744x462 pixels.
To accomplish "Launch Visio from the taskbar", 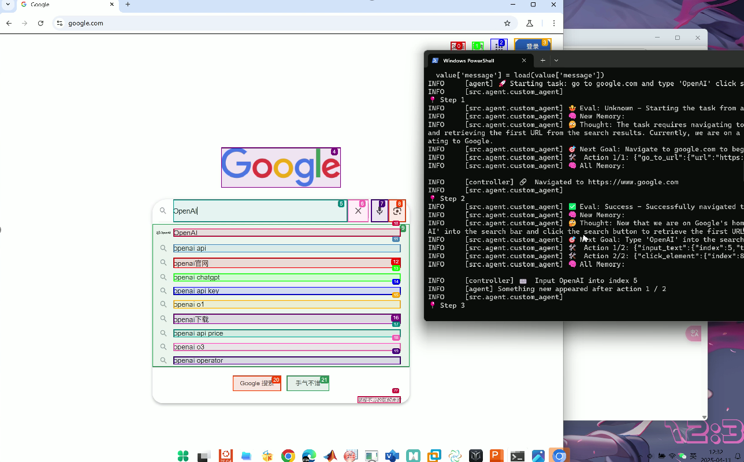I will [x=392, y=456].
